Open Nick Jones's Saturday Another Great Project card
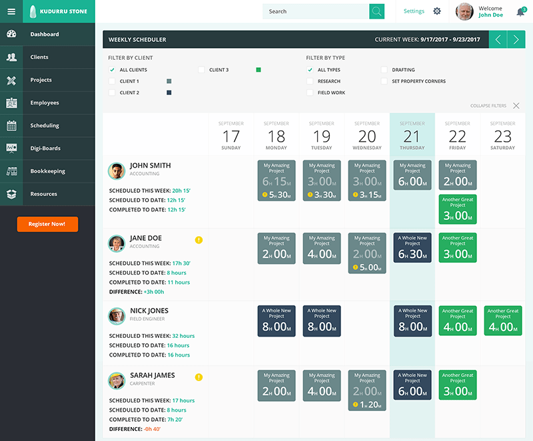533x441 pixels. coord(503,321)
